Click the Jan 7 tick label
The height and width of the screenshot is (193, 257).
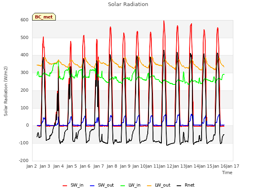[x=98, y=166]
